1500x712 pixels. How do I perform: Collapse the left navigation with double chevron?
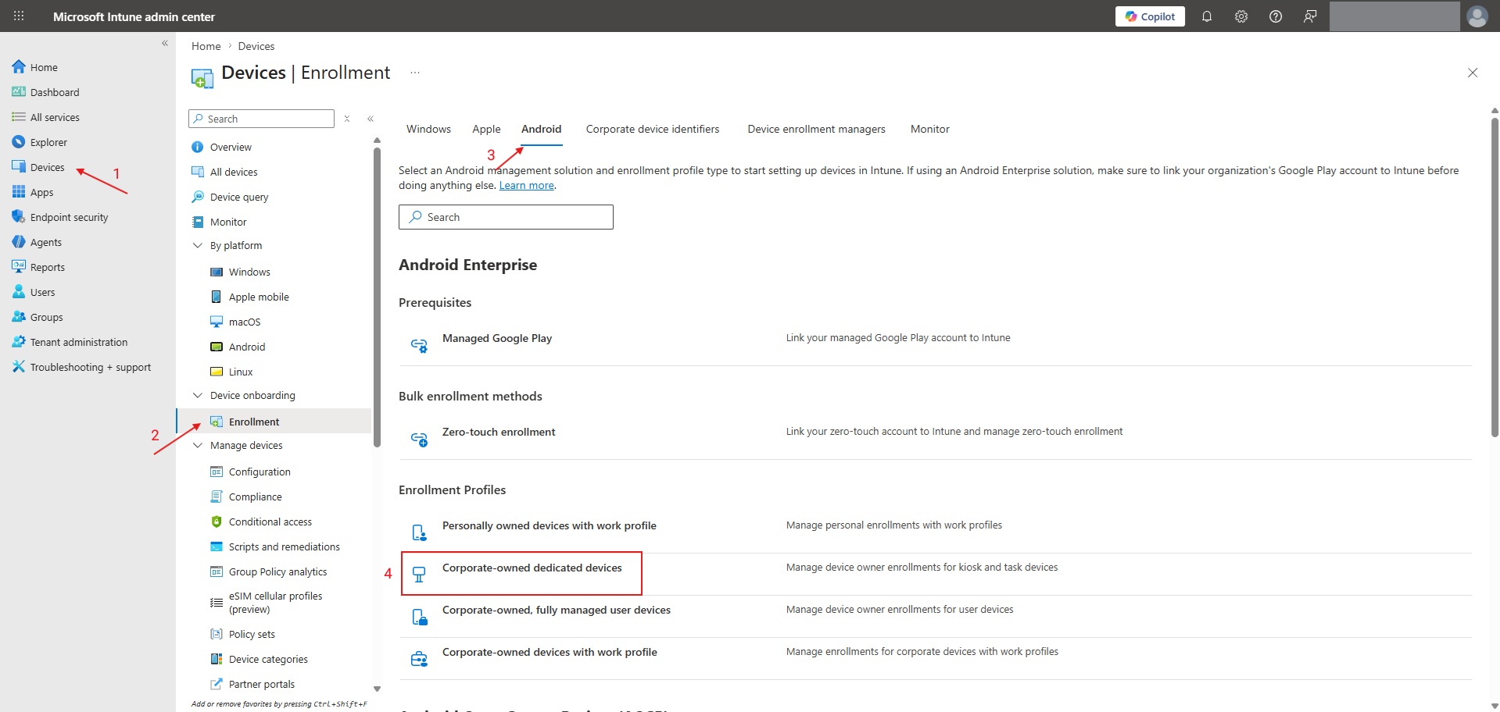click(x=165, y=43)
